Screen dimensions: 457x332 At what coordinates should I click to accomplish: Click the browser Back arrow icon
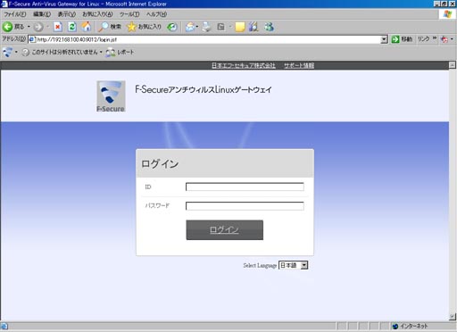(8, 27)
